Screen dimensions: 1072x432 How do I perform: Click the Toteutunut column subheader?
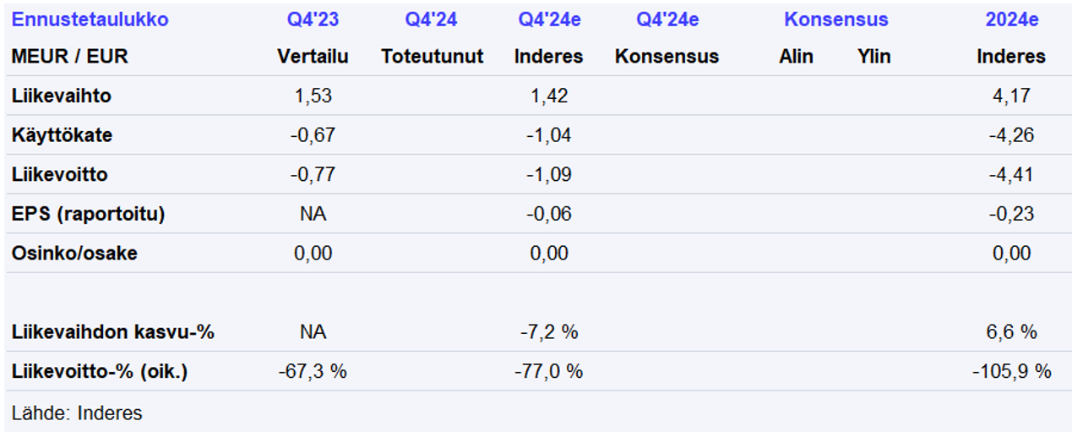click(432, 57)
